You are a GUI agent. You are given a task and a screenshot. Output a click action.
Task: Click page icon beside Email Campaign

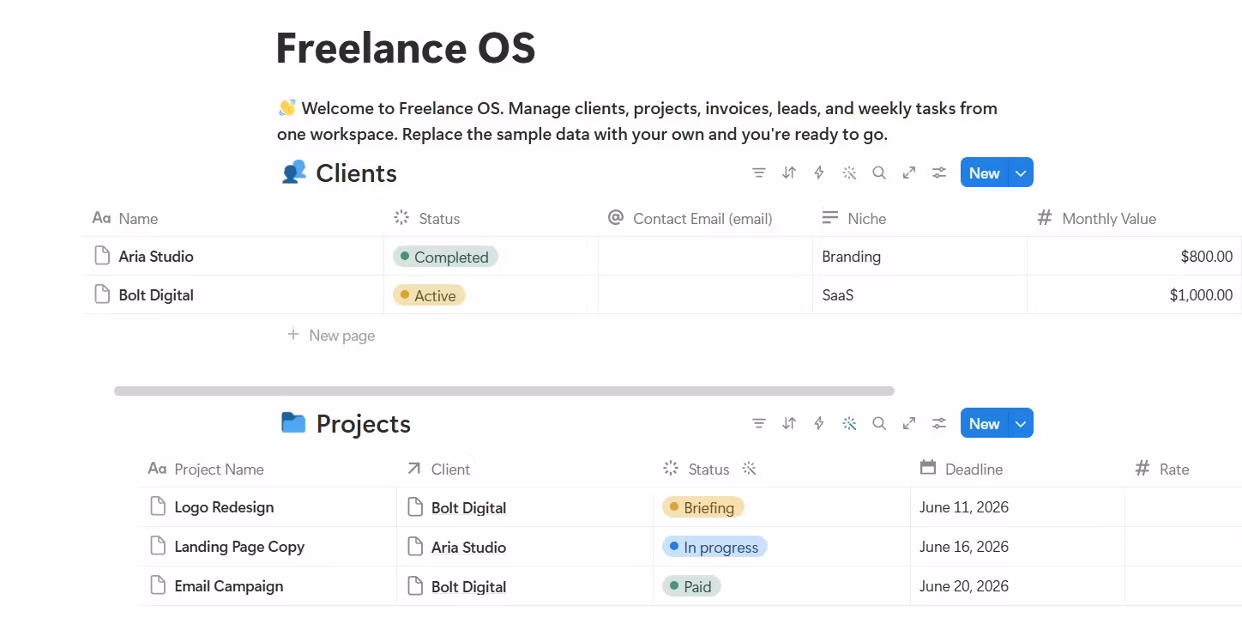[x=158, y=585]
